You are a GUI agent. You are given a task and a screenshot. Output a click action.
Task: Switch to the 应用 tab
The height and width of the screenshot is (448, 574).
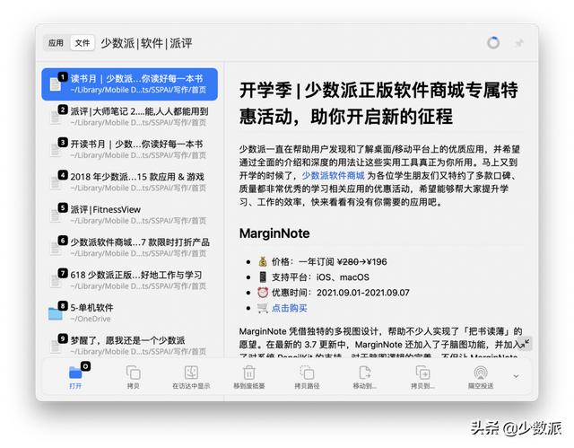pyautogui.click(x=56, y=43)
